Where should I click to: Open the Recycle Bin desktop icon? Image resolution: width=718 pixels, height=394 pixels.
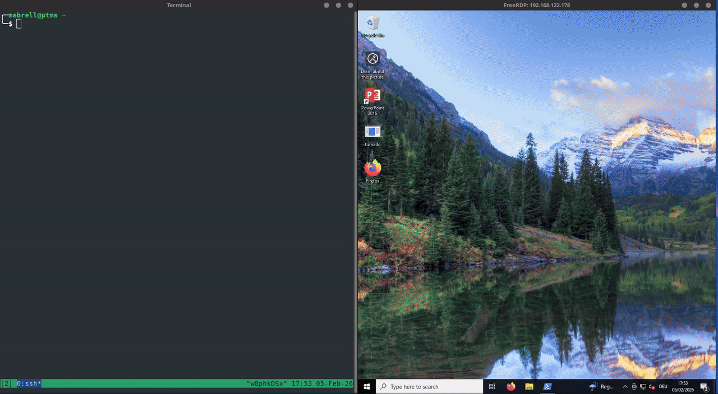pyautogui.click(x=372, y=26)
